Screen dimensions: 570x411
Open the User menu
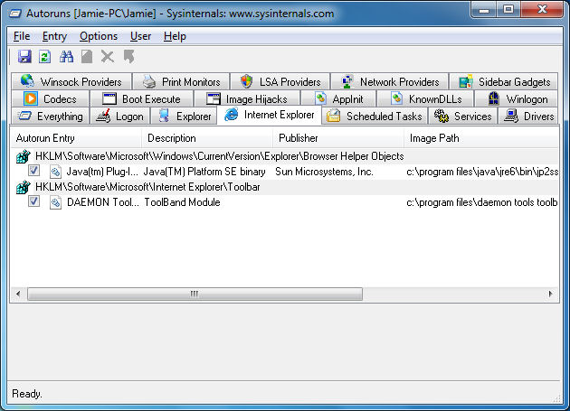point(140,36)
